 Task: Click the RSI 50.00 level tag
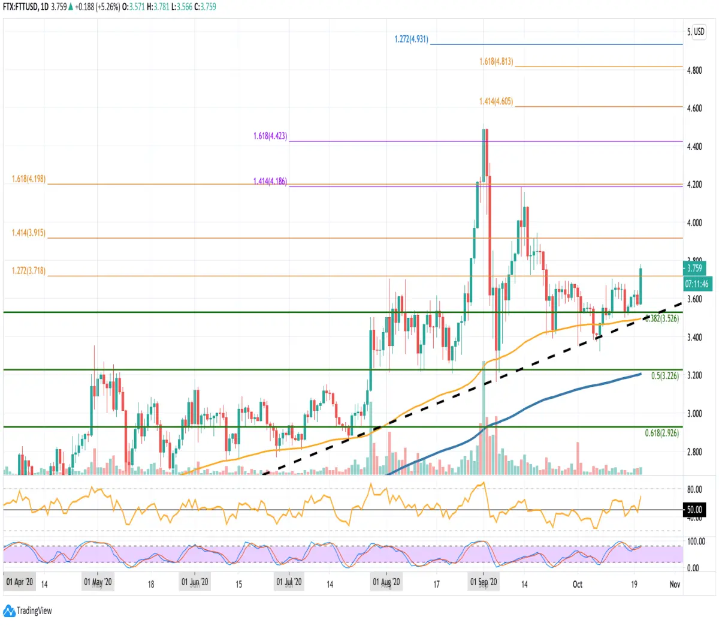point(695,510)
